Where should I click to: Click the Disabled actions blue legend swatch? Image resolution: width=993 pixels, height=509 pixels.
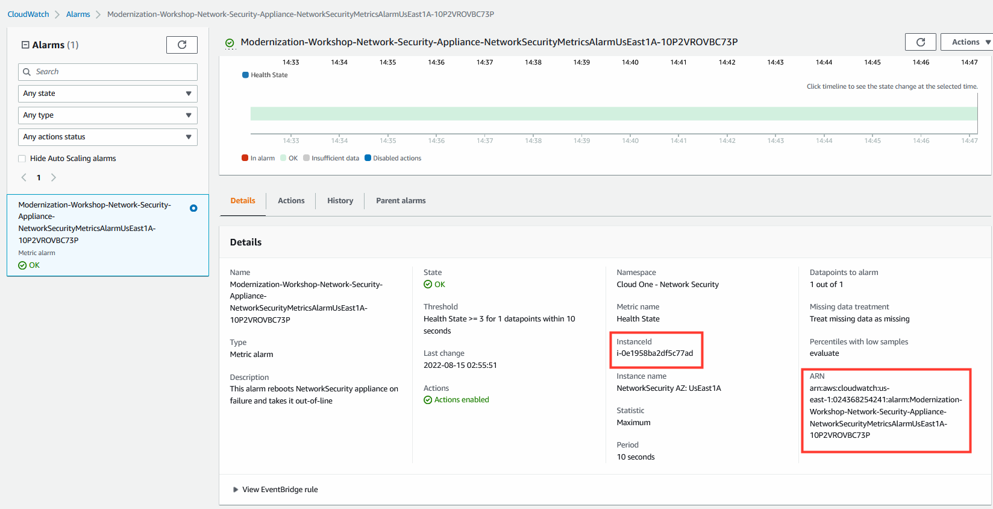(368, 158)
